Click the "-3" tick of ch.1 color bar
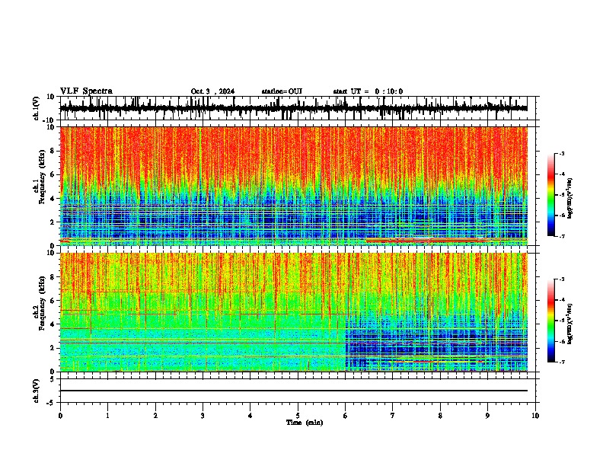 [562, 153]
